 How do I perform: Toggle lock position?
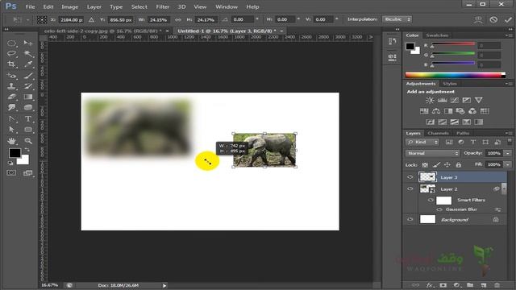pos(447,164)
